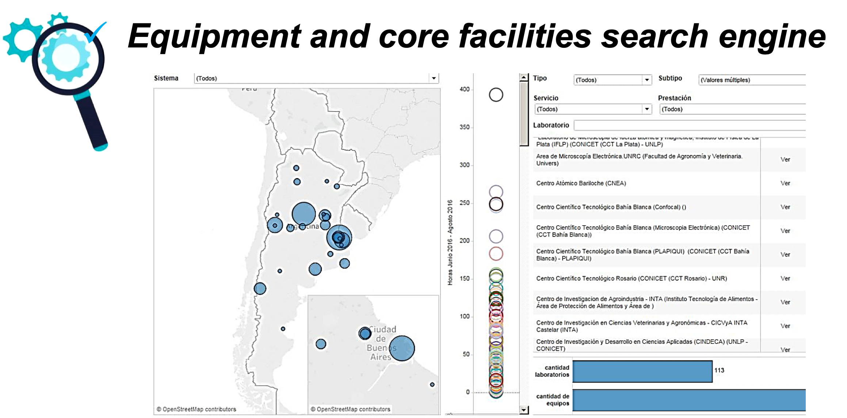
Task: Open the Sistema dropdown arrow
Action: tap(434, 78)
